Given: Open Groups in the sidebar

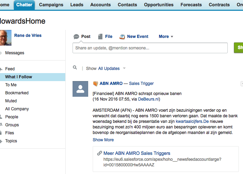Looking at the screenshot, I should click(12, 125).
